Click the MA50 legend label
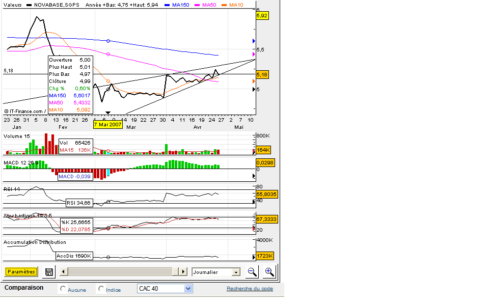This screenshot has width=490, height=306. (209, 5)
